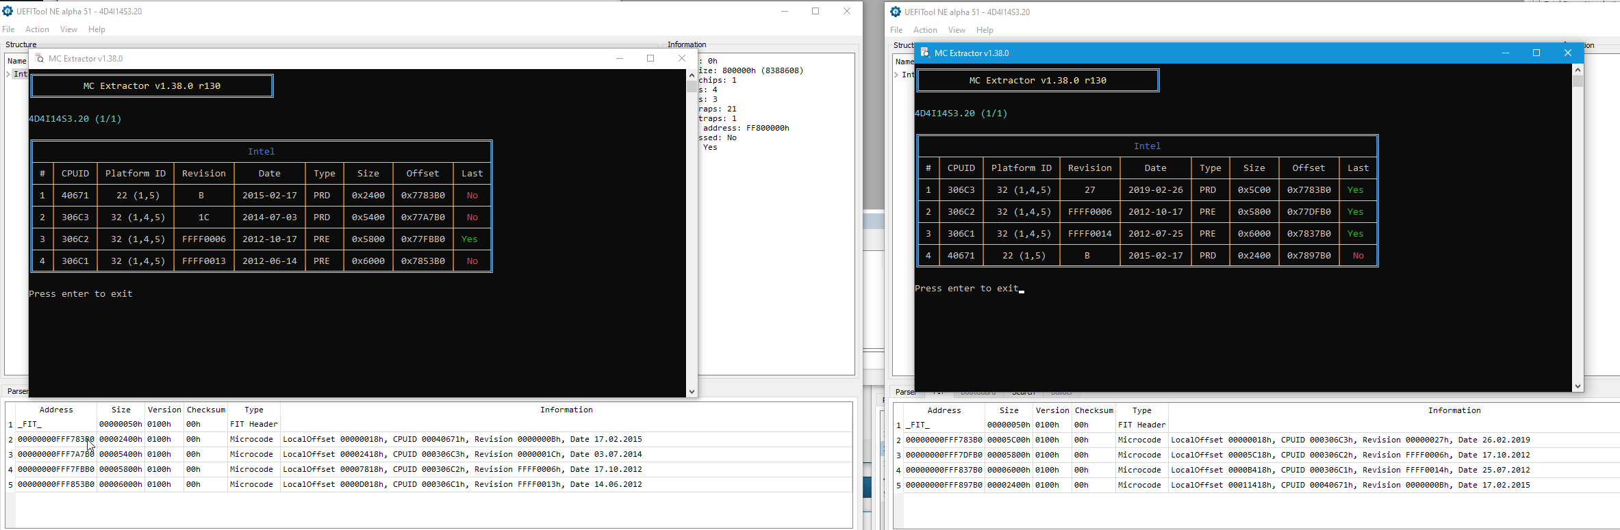Click 4D4I14S3.20 (1/1) text in right console
The image size is (1620, 530).
(961, 113)
